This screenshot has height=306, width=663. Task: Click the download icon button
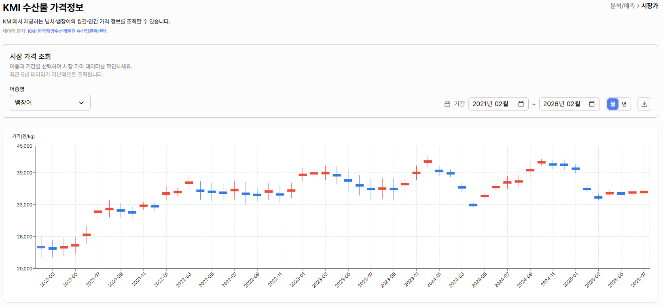pos(644,104)
